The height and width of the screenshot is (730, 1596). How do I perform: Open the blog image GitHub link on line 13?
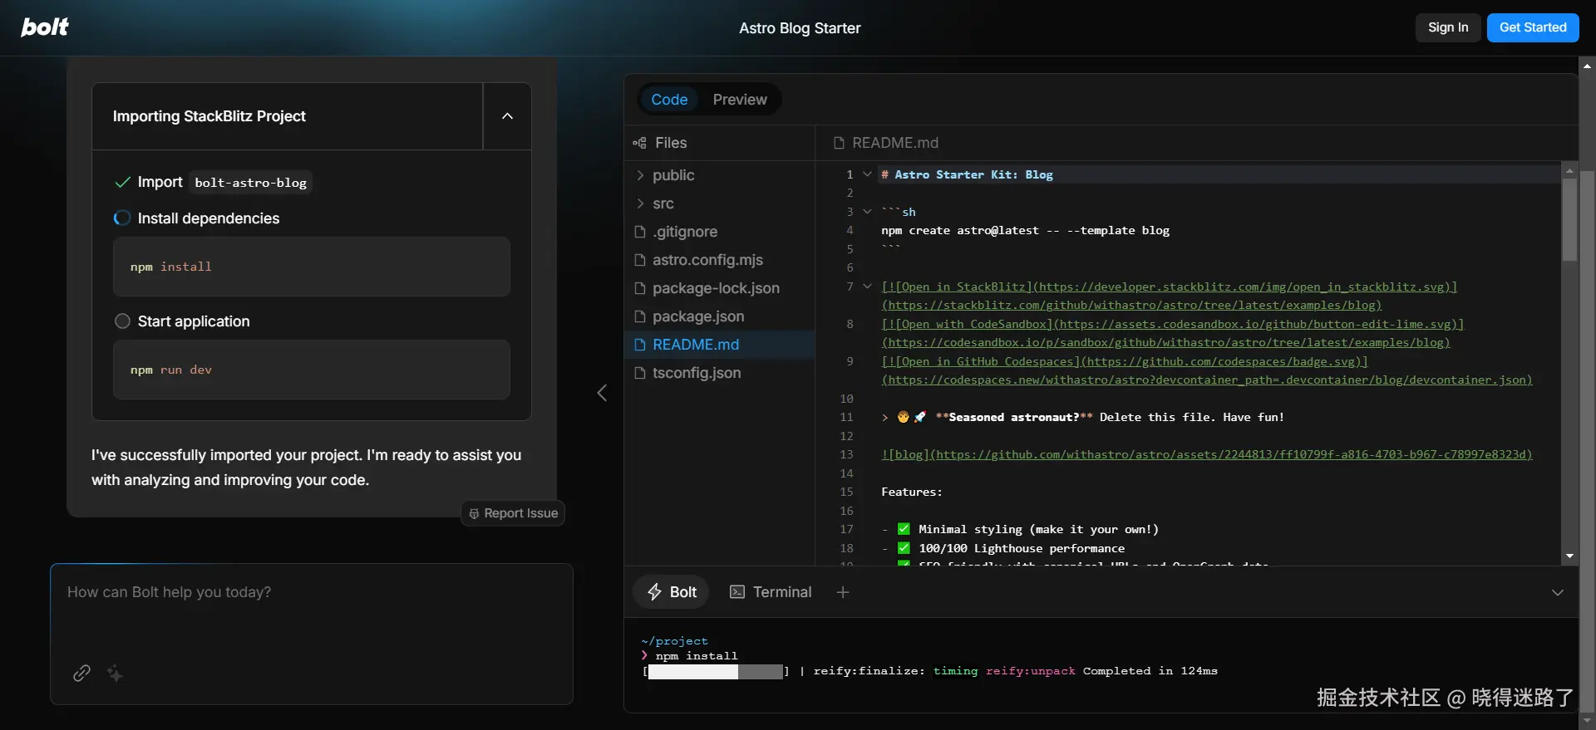[1206, 454]
